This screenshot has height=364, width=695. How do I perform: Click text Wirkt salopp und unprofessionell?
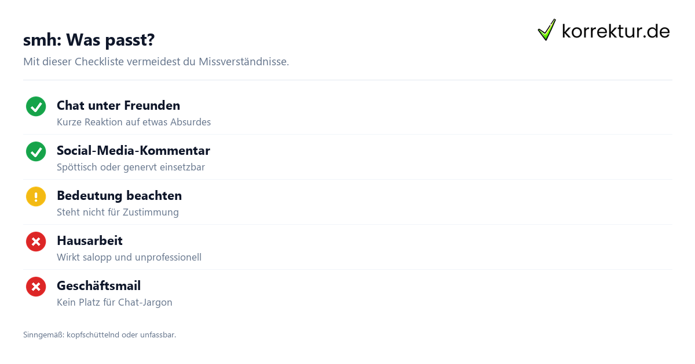tap(129, 258)
